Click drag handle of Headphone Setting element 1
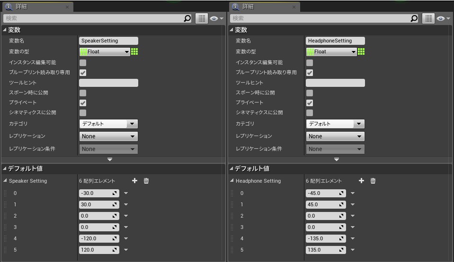 pos(232,204)
